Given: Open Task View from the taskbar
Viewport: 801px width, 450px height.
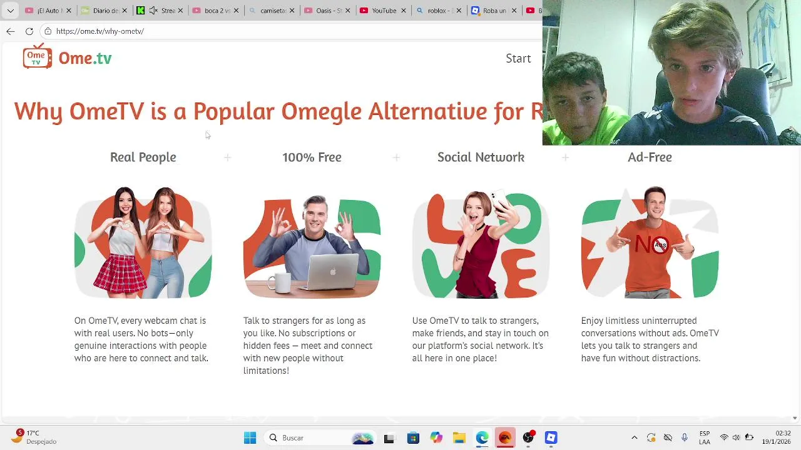Looking at the screenshot, I should (x=389, y=438).
